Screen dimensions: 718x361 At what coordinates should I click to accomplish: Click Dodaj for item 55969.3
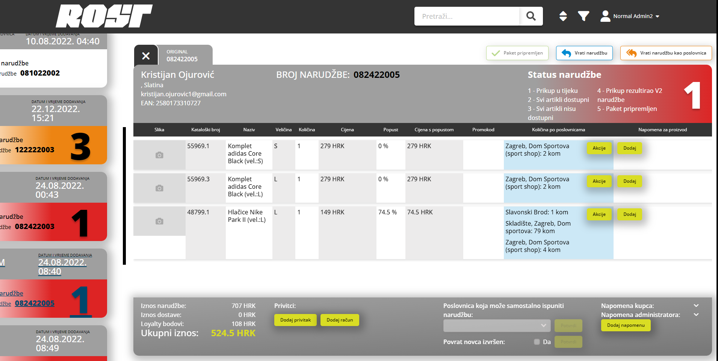(630, 181)
